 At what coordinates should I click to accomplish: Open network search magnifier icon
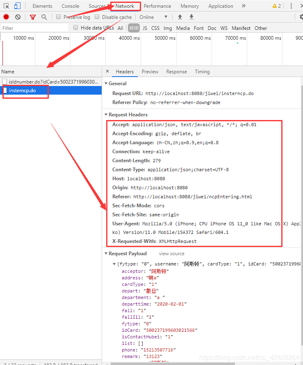coord(44,17)
